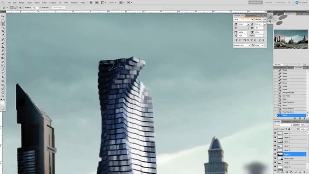Select the Gradient tool
309x174 pixels.
pos(3,58)
